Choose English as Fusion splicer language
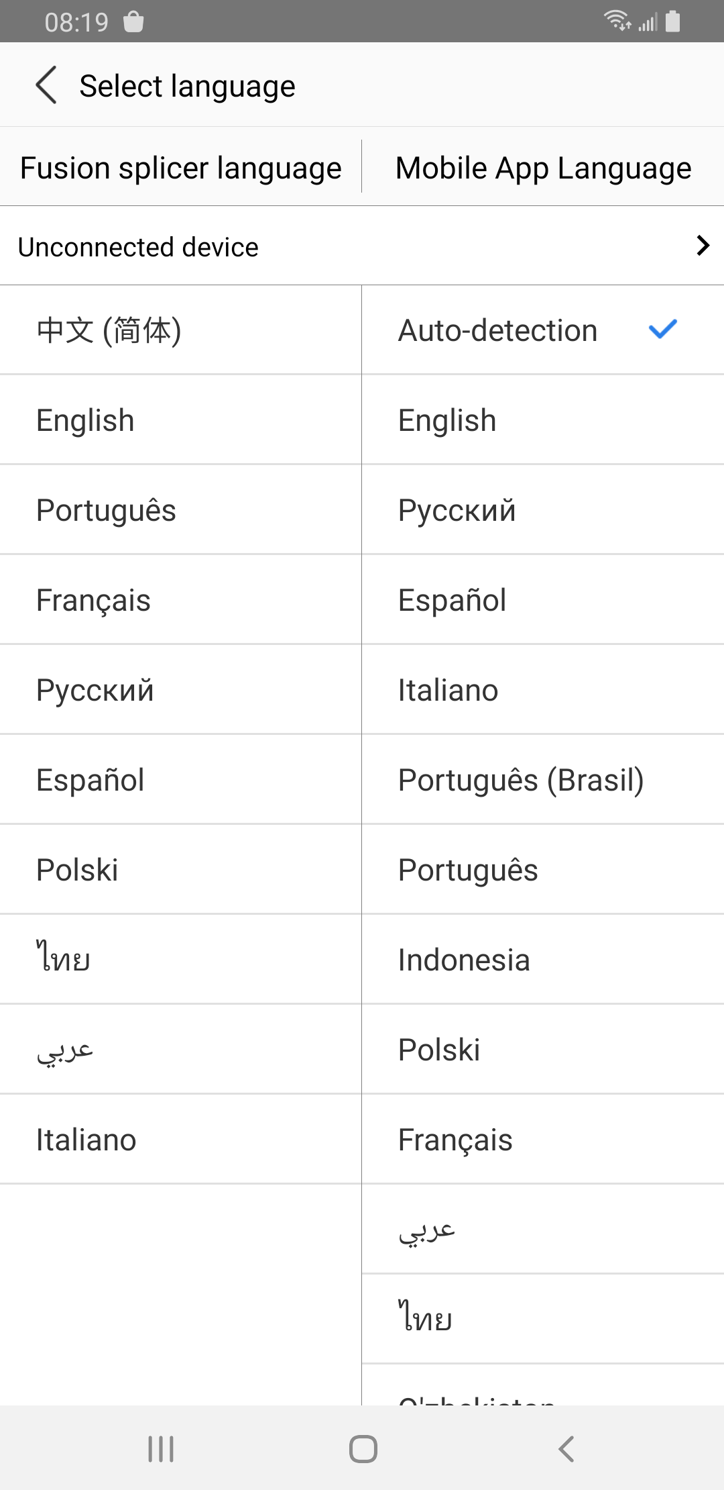 pyautogui.click(x=180, y=420)
